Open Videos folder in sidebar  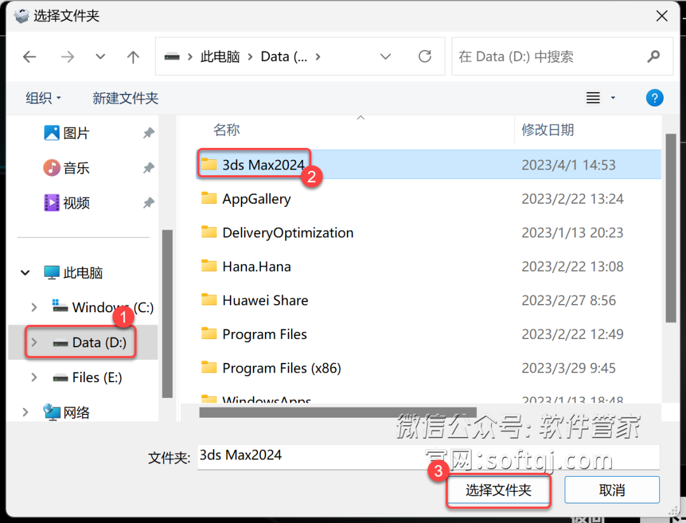[76, 203]
